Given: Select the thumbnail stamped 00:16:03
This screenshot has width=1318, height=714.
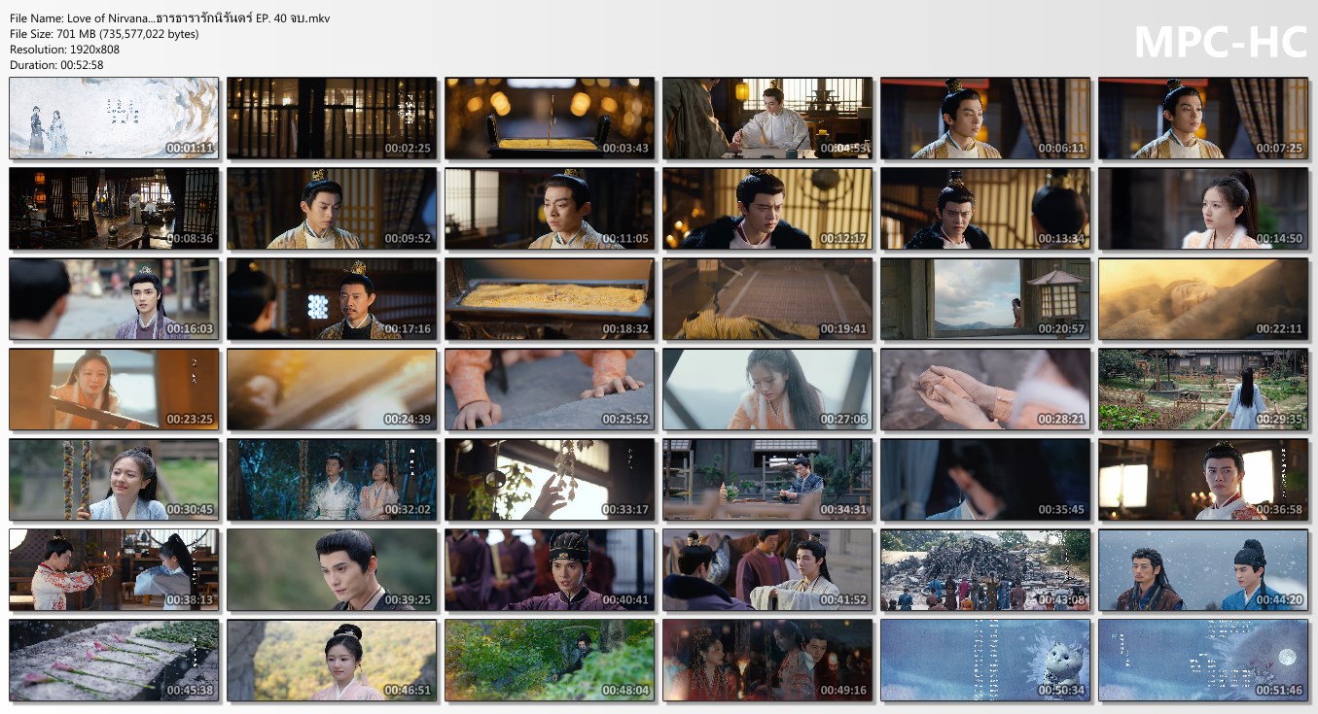Looking at the screenshot, I should (x=114, y=298).
